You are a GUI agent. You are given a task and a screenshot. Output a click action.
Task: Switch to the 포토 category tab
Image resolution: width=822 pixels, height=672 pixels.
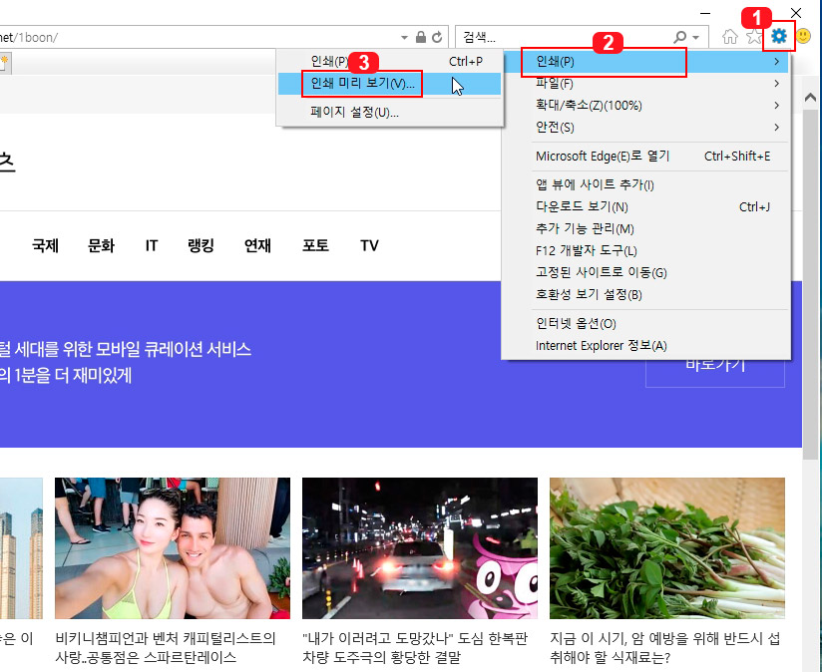click(314, 245)
